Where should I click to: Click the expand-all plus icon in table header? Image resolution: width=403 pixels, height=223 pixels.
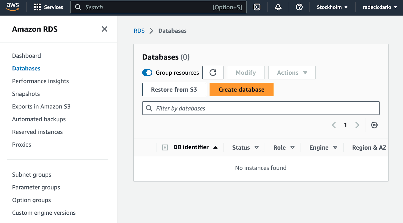tap(165, 148)
